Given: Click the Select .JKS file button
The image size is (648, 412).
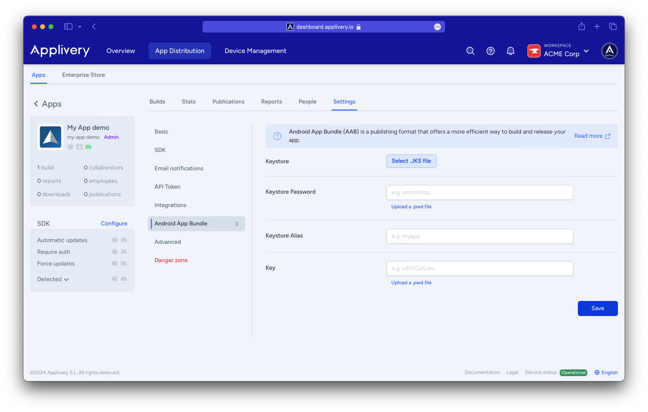Looking at the screenshot, I should pyautogui.click(x=411, y=161).
